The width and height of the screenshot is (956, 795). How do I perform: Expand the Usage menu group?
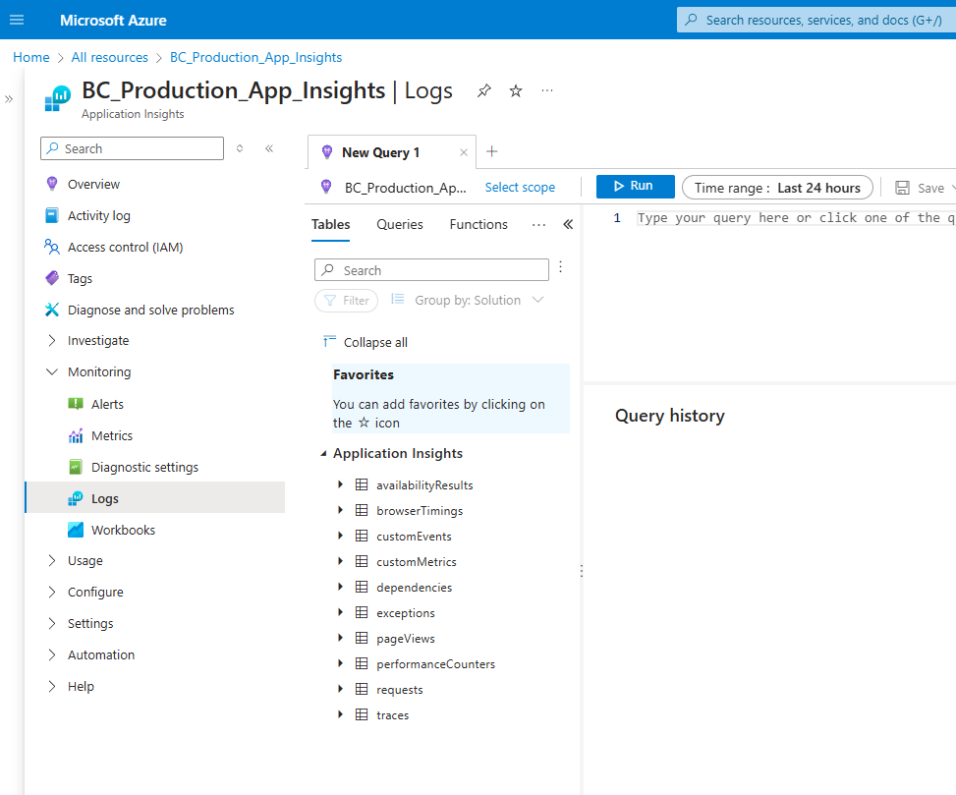coord(52,560)
